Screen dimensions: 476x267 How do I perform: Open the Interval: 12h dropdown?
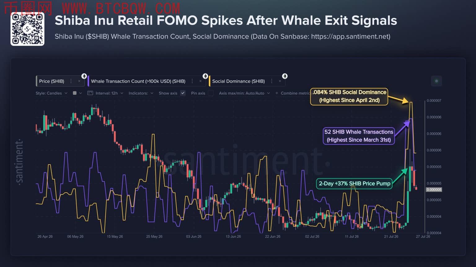pos(109,93)
